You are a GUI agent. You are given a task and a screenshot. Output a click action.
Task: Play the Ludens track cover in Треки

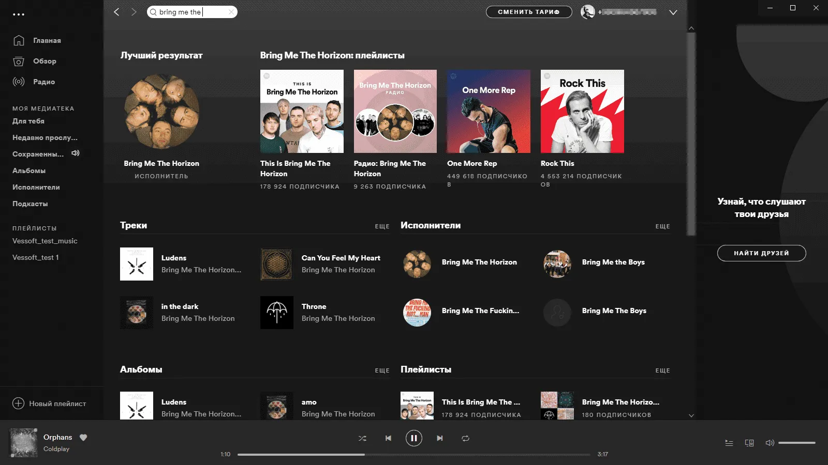(x=137, y=264)
